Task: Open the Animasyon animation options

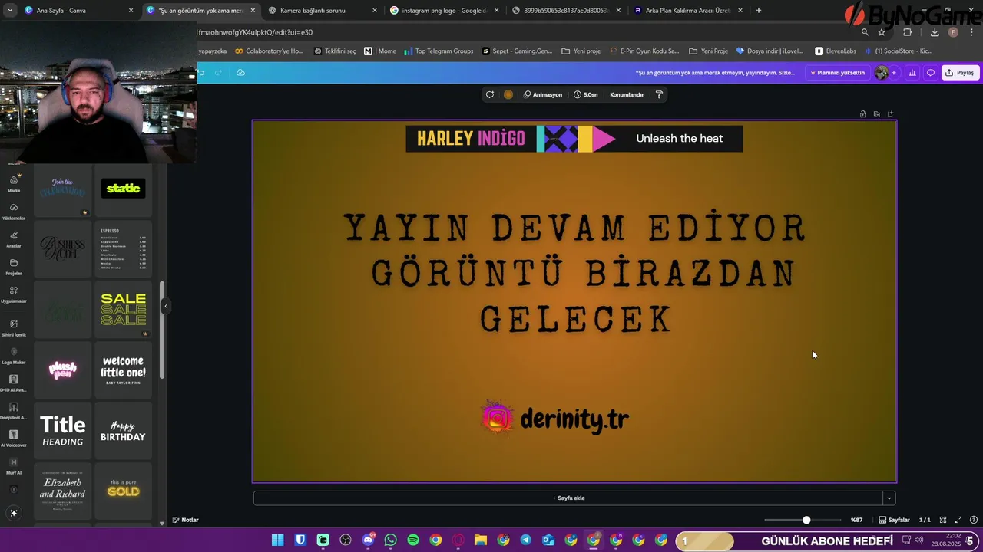Action: [x=543, y=94]
